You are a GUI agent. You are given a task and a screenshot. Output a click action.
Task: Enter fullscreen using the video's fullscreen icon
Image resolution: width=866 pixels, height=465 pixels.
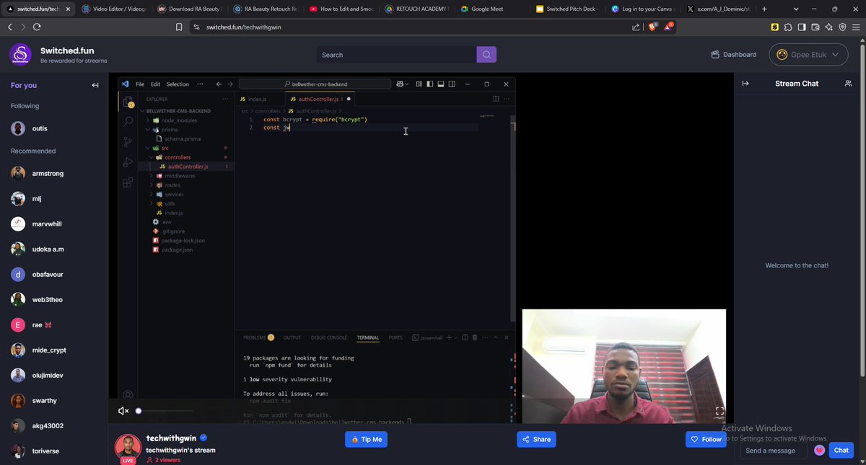pos(720,411)
